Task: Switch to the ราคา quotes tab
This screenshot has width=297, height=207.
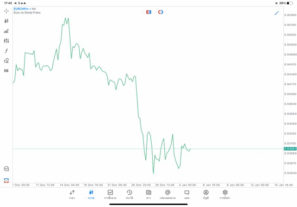Action: (x=72, y=194)
